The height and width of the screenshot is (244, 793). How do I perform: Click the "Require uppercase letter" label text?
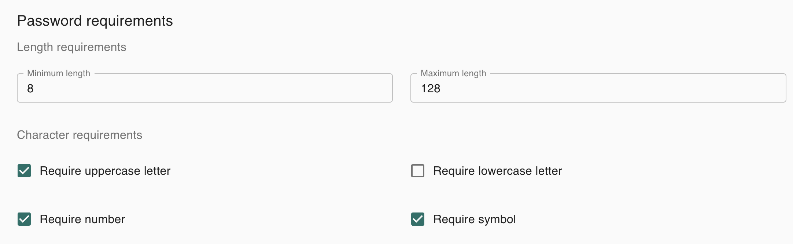(105, 171)
